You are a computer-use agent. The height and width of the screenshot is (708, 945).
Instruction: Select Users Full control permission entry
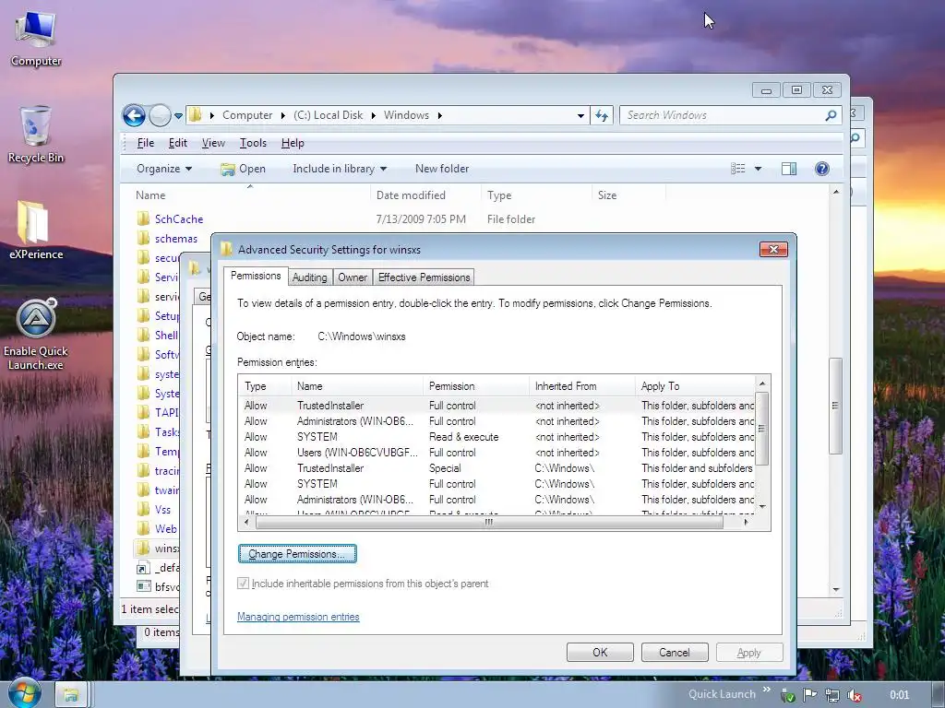(497, 453)
